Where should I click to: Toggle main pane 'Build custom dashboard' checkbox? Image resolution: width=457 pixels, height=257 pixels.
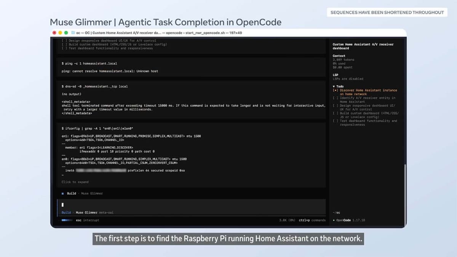click(x=64, y=44)
